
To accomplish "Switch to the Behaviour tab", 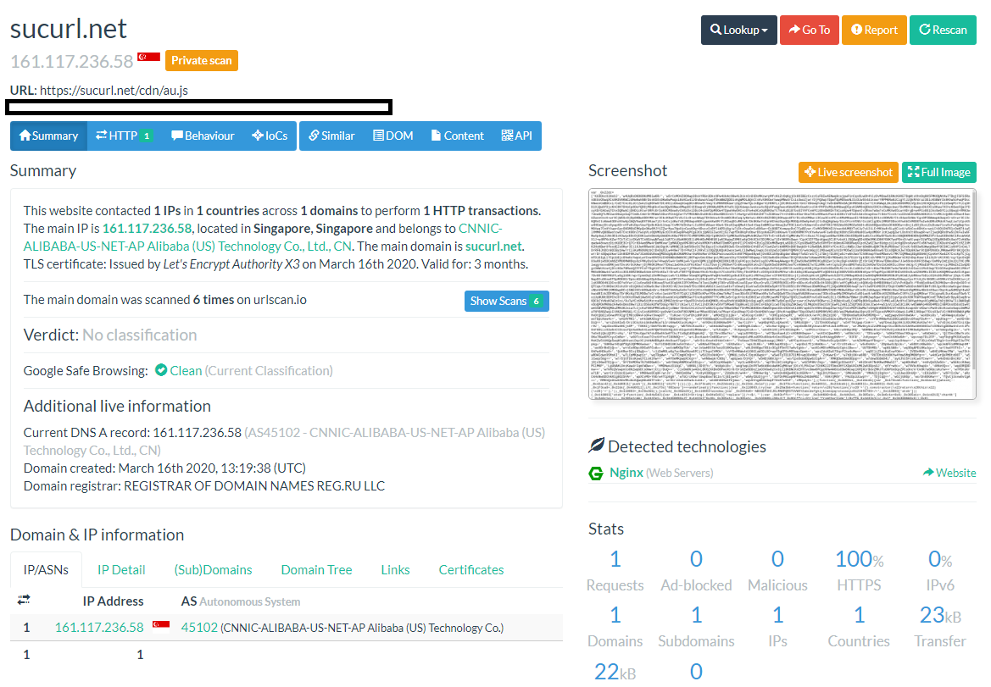I will [x=203, y=136].
